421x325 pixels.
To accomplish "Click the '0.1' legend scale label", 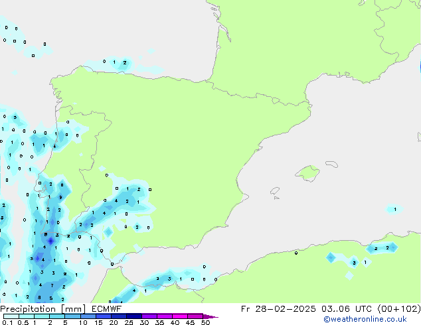I will pos(7,322).
